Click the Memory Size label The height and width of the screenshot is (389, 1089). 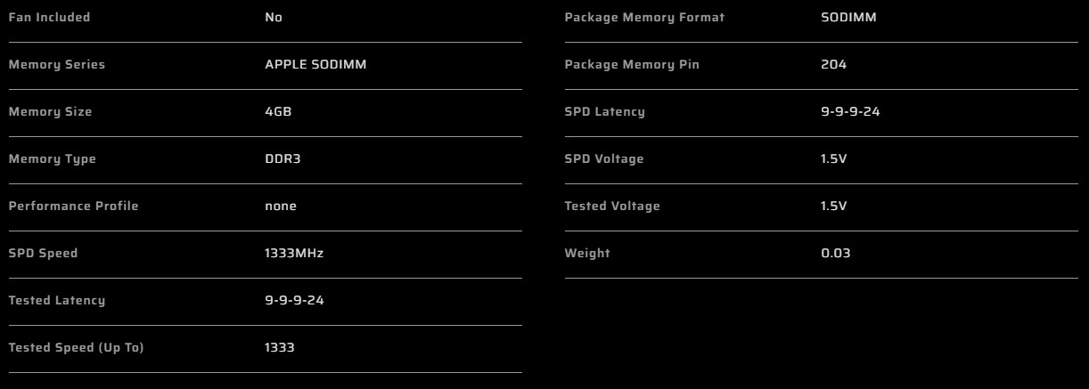point(50,112)
